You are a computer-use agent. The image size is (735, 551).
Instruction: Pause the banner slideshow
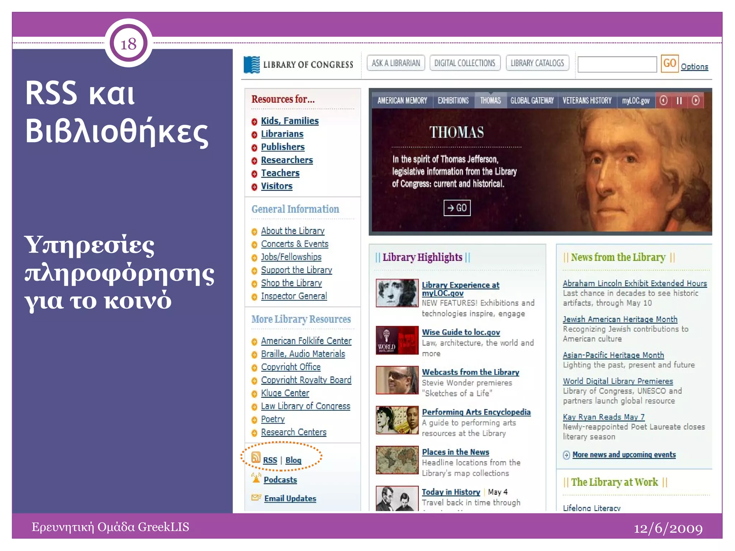(679, 100)
